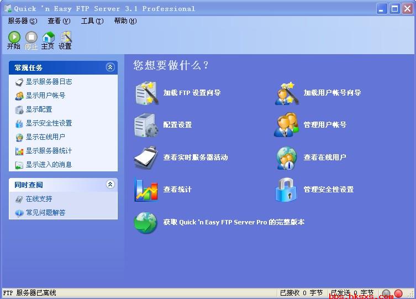
Task: Go to 主页 home toolbar icon
Action: [x=48, y=40]
